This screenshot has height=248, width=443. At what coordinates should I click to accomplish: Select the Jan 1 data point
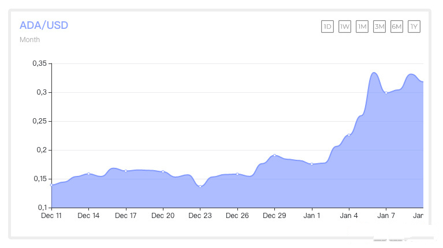click(312, 164)
